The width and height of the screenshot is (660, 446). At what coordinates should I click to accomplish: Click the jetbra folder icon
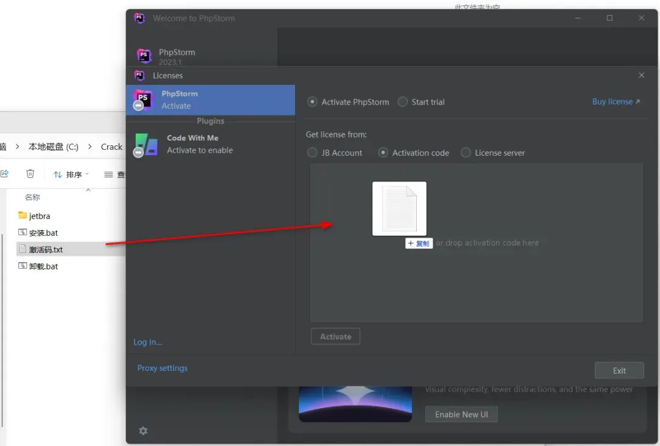click(23, 216)
